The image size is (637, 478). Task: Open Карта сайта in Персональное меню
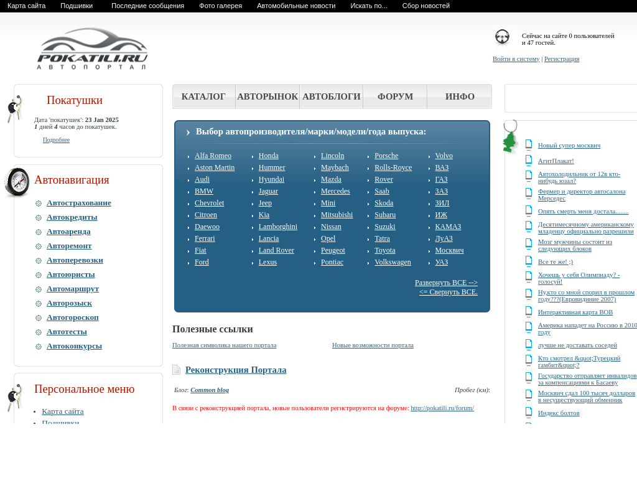(x=63, y=411)
